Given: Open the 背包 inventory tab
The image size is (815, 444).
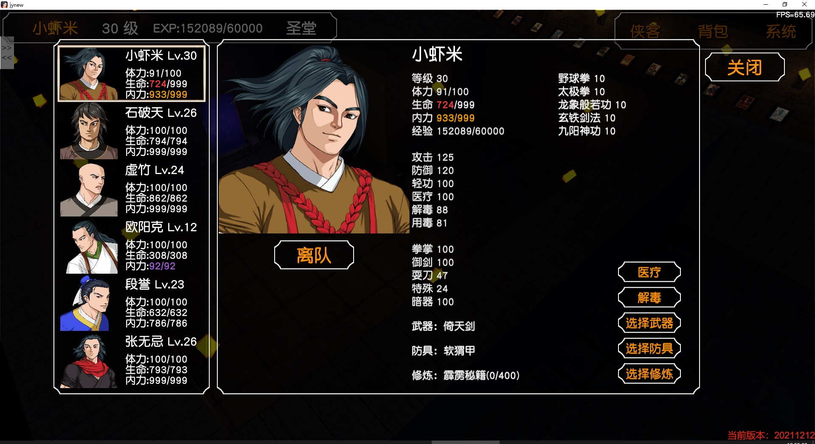Looking at the screenshot, I should point(713,31).
